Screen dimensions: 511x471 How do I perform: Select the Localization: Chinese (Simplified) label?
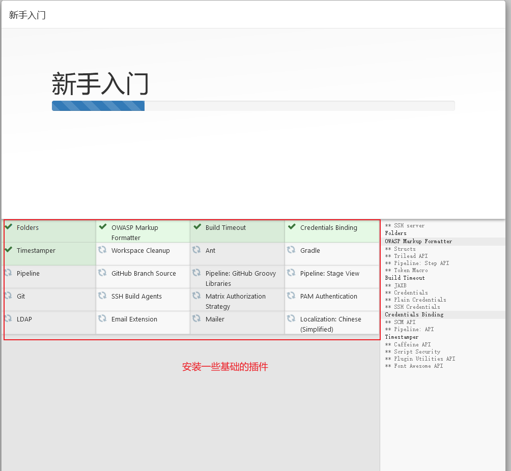pyautogui.click(x=330, y=324)
